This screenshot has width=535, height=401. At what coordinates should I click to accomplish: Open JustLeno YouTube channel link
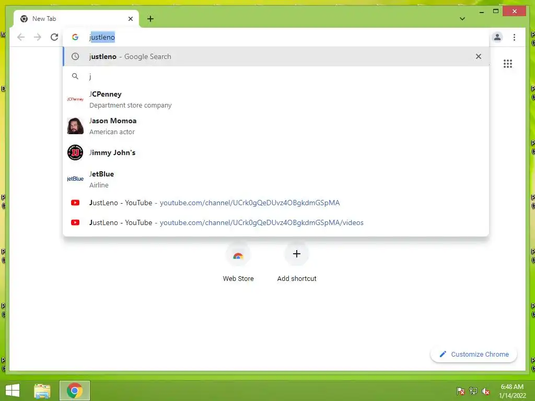tap(276, 203)
